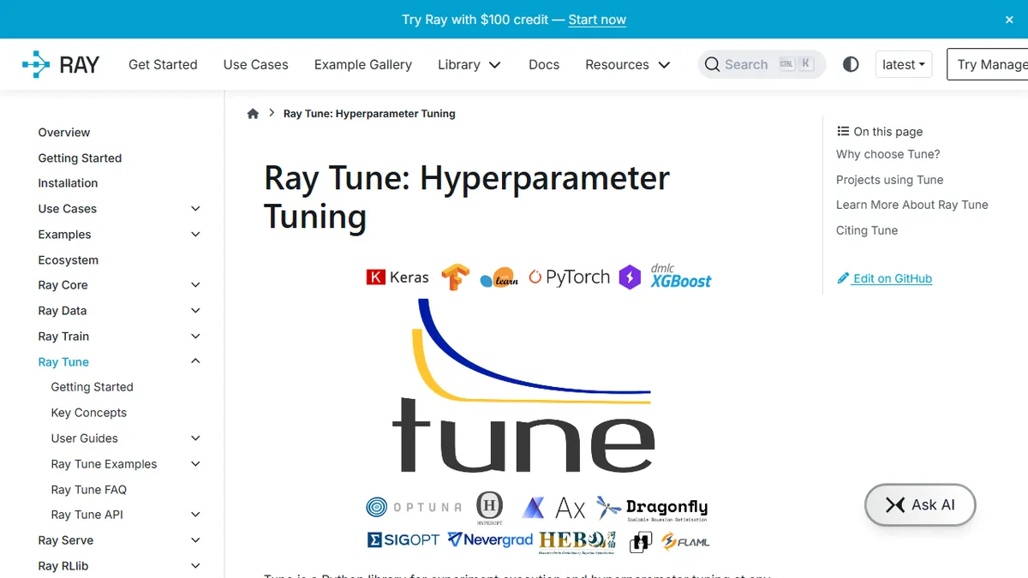Click the Start now banner link
The height and width of the screenshot is (578, 1028).
click(597, 20)
